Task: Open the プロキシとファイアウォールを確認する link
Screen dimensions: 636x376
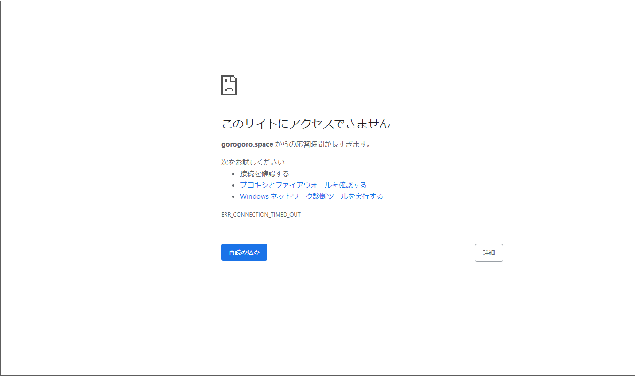Action: (x=303, y=185)
